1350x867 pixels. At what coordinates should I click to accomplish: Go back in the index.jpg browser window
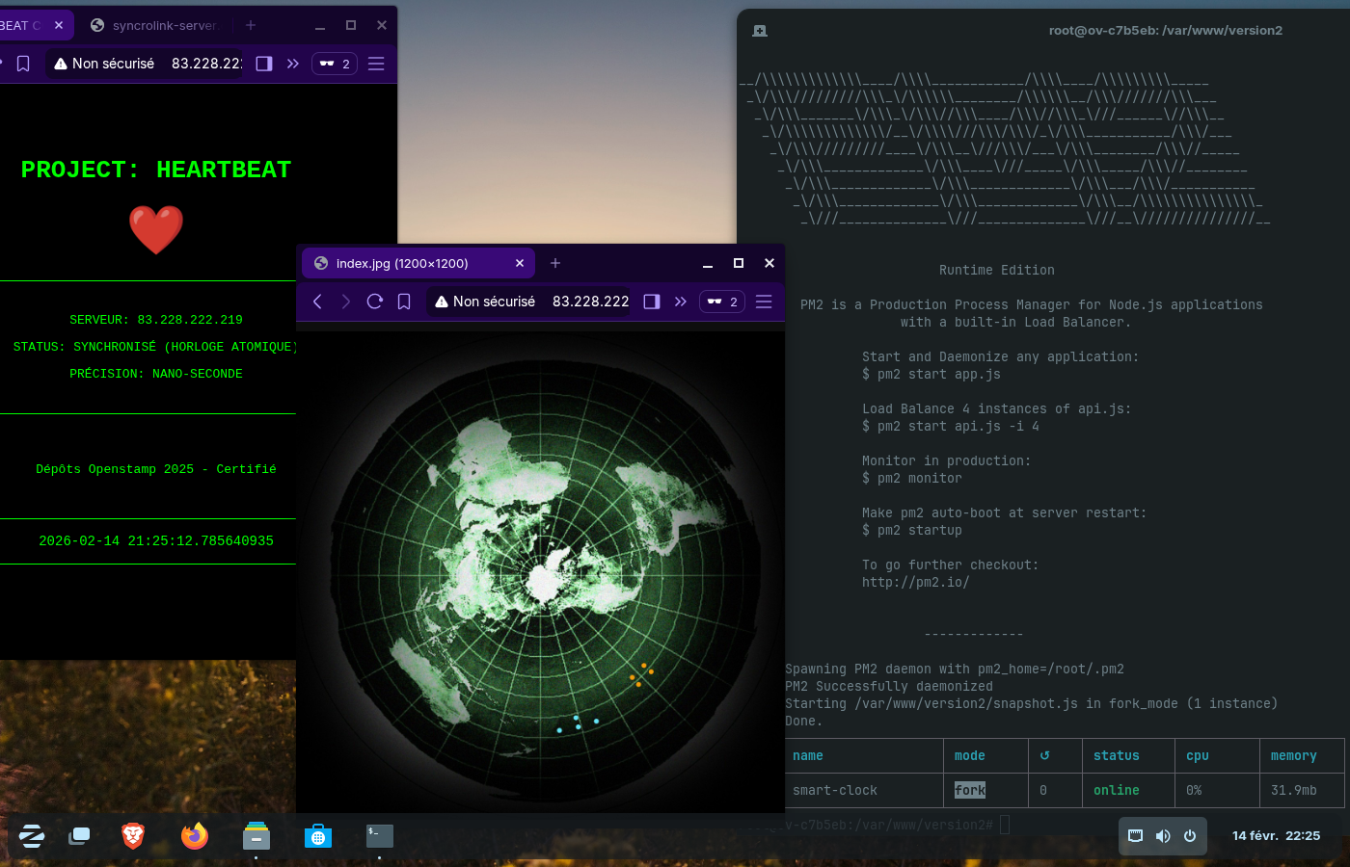pyautogui.click(x=317, y=302)
